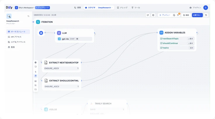Click the iteration start home node
The width and height of the screenshot is (215, 119).
[41, 33]
